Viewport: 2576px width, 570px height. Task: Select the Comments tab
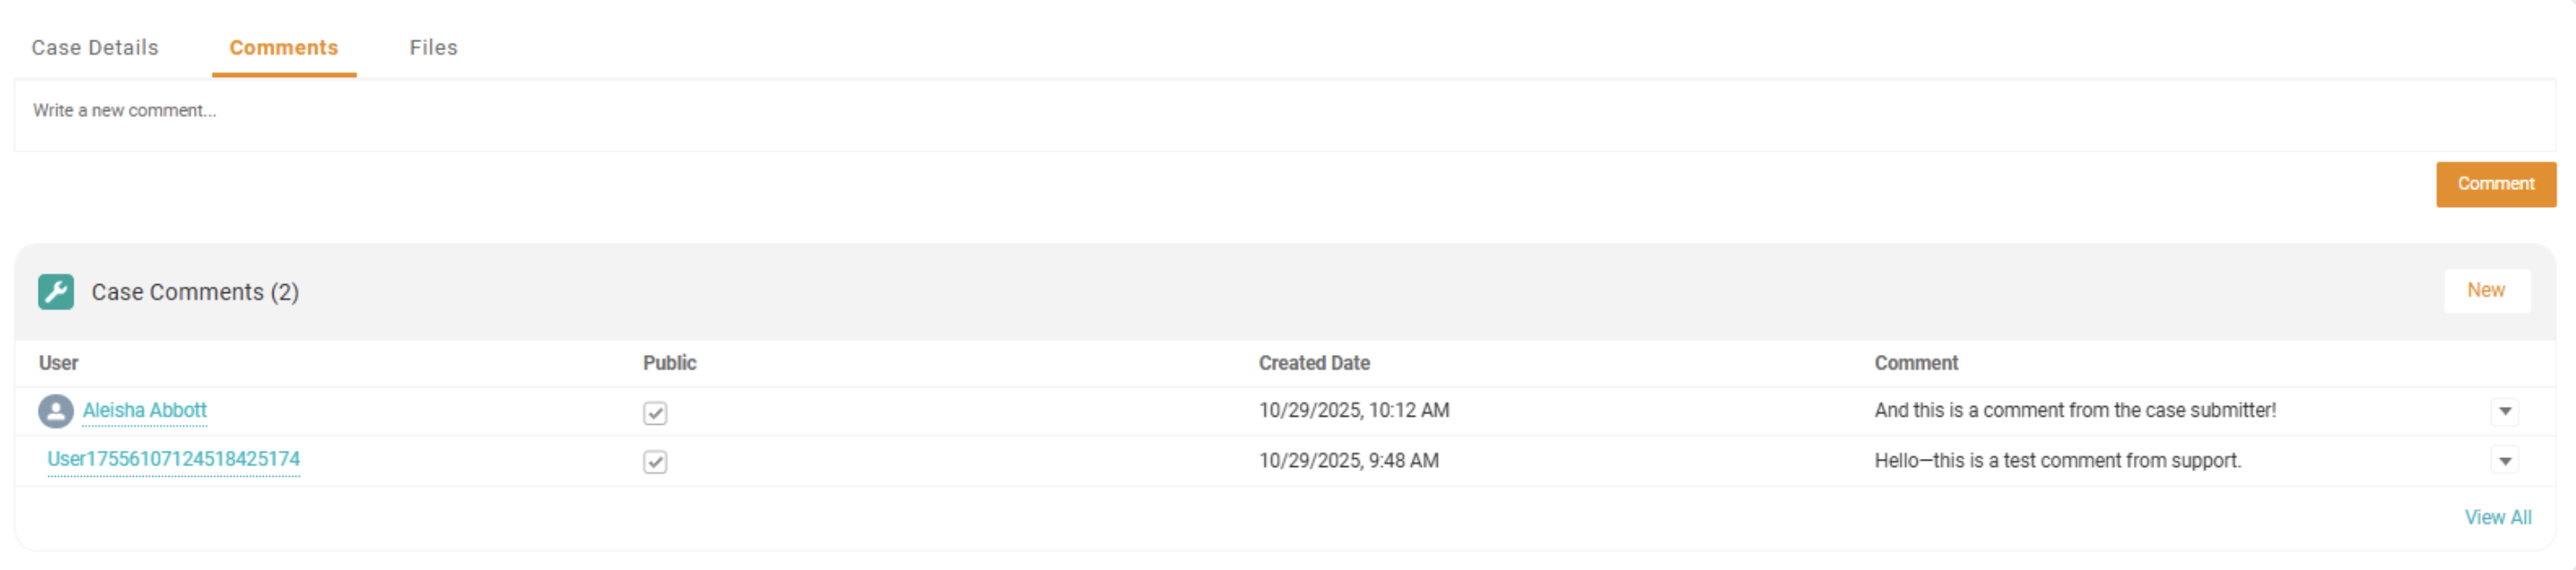[x=284, y=47]
